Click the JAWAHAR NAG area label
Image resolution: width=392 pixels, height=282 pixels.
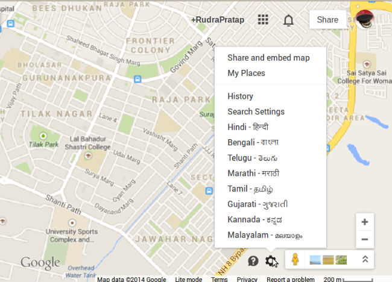(x=174, y=239)
